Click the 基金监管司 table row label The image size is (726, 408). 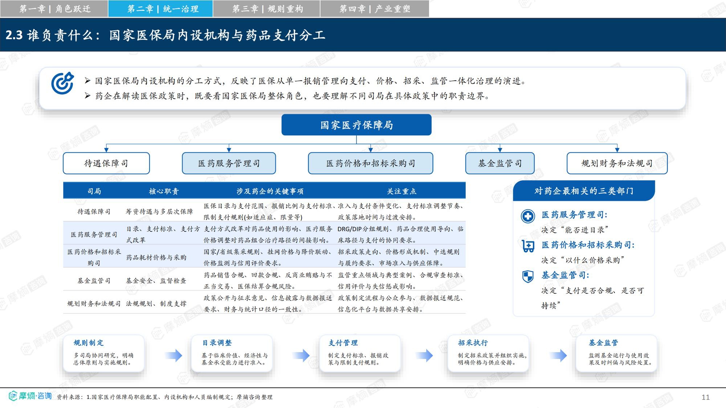coord(94,280)
